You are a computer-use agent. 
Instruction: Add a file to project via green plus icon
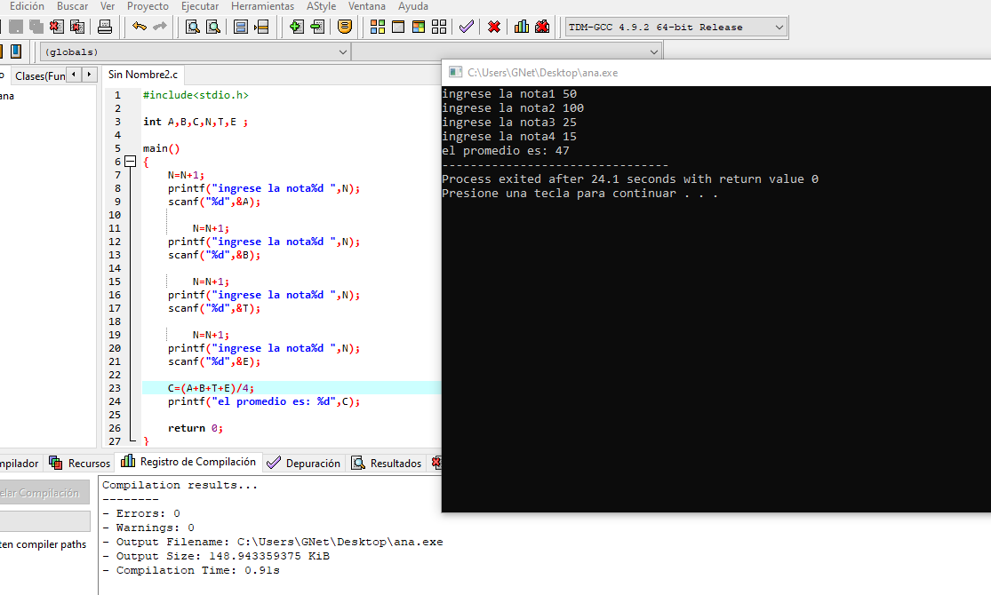[297, 27]
